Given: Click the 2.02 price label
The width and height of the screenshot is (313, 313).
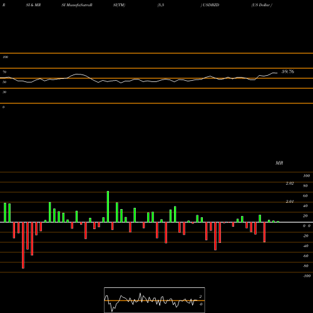Looking at the screenshot, I should 290,183.
